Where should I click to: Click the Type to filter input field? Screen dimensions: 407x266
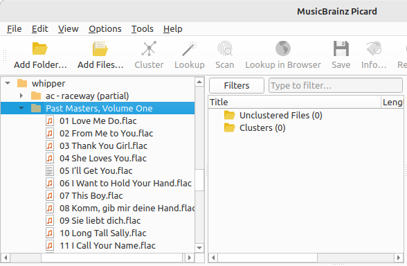(x=336, y=85)
